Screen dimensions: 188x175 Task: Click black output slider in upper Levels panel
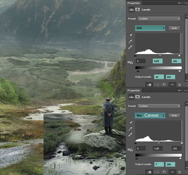(138, 71)
